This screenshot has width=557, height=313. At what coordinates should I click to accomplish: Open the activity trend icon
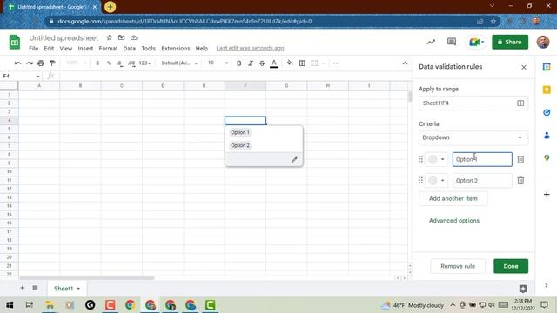[x=431, y=42]
